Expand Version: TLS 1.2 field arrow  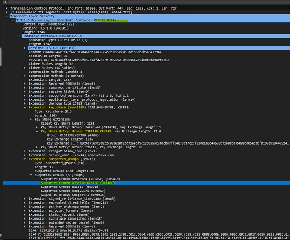[x=25, y=48]
